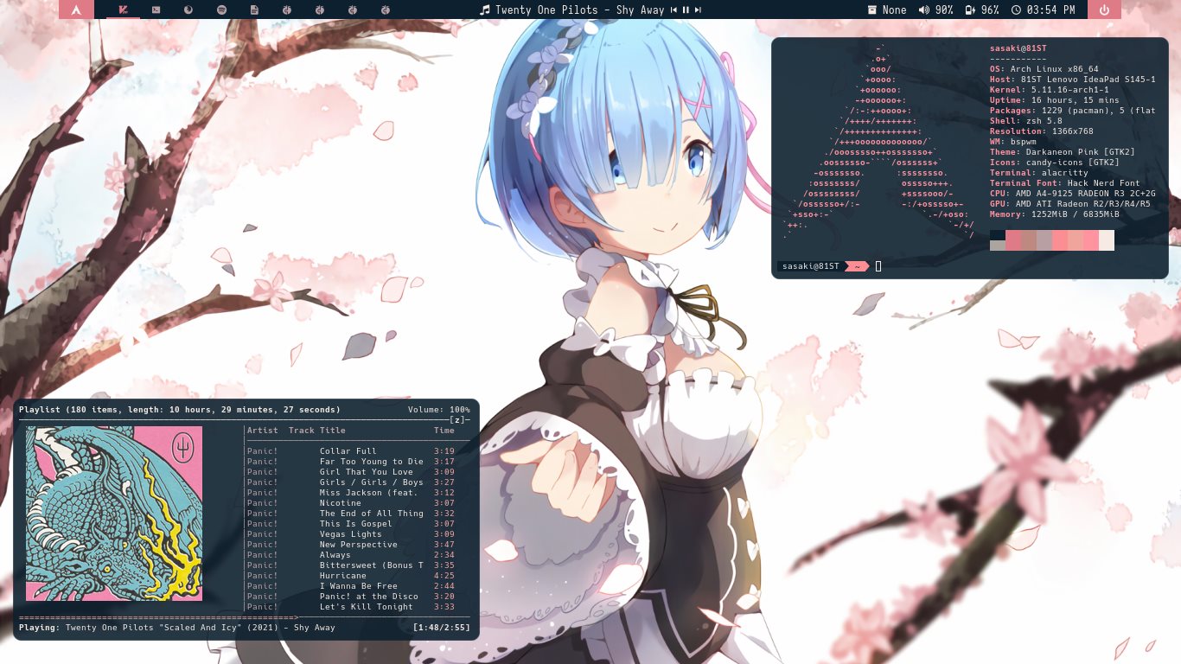
Task: Click the 'Shy Away' title in top bar
Action: [640, 10]
